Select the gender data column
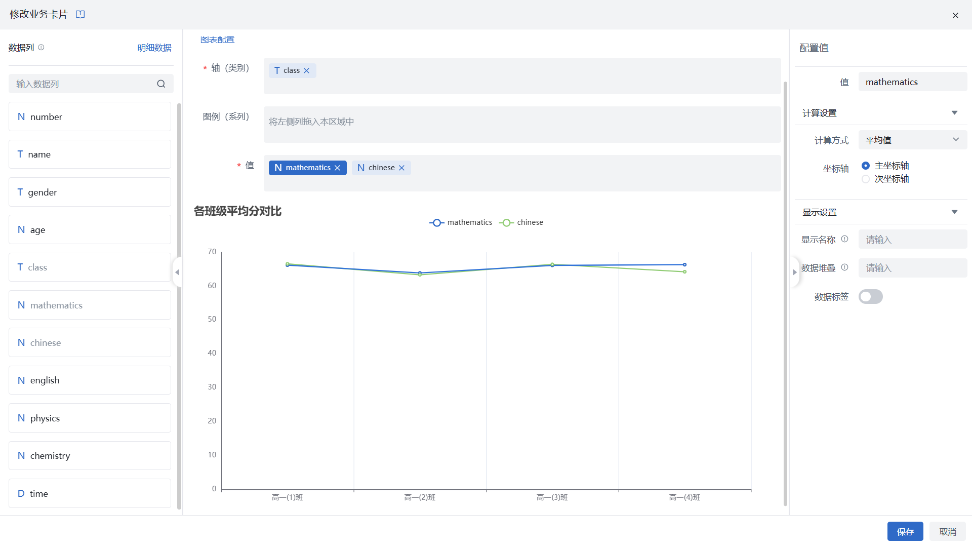 pos(90,192)
